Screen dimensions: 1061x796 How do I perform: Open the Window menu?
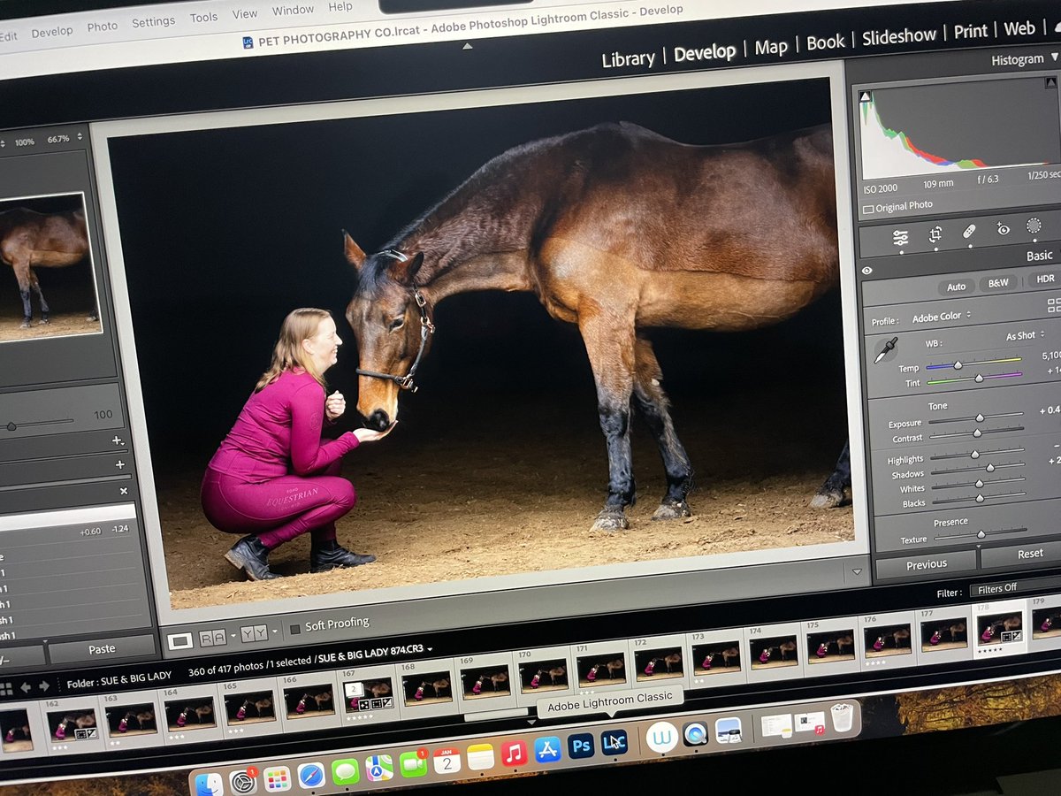292,11
